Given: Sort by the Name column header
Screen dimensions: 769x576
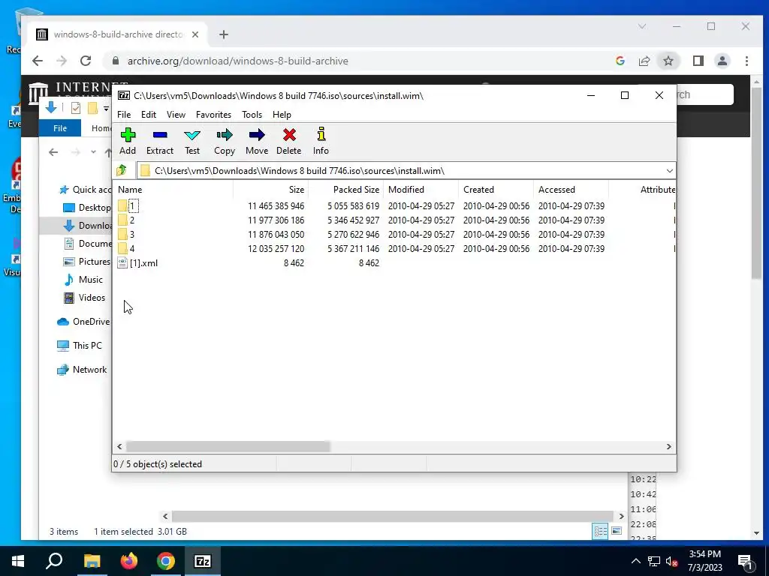Looking at the screenshot, I should (x=173, y=190).
